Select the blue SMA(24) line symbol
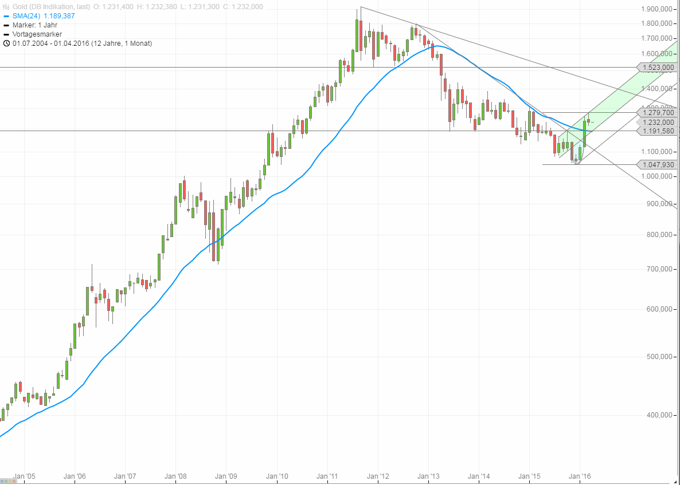This screenshot has height=485, width=680. pos(6,16)
